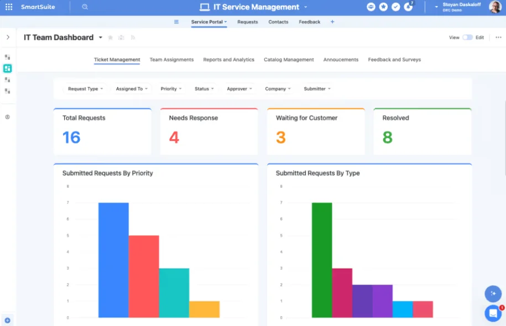Open the Priority filter dropdown
The height and width of the screenshot is (326, 506).
tap(171, 88)
